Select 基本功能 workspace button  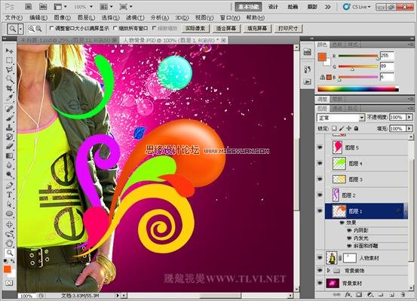(x=248, y=7)
